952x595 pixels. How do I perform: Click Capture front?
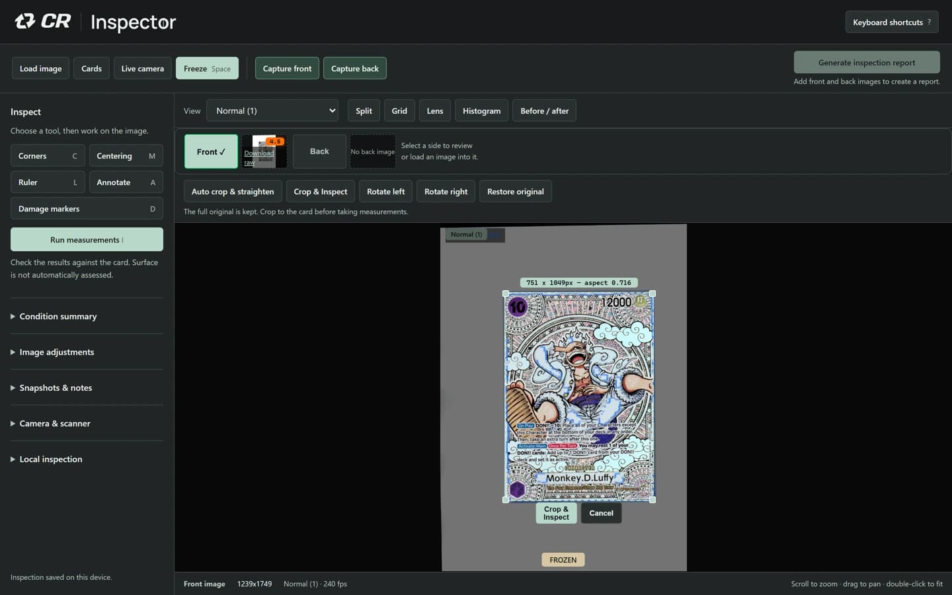[287, 68]
